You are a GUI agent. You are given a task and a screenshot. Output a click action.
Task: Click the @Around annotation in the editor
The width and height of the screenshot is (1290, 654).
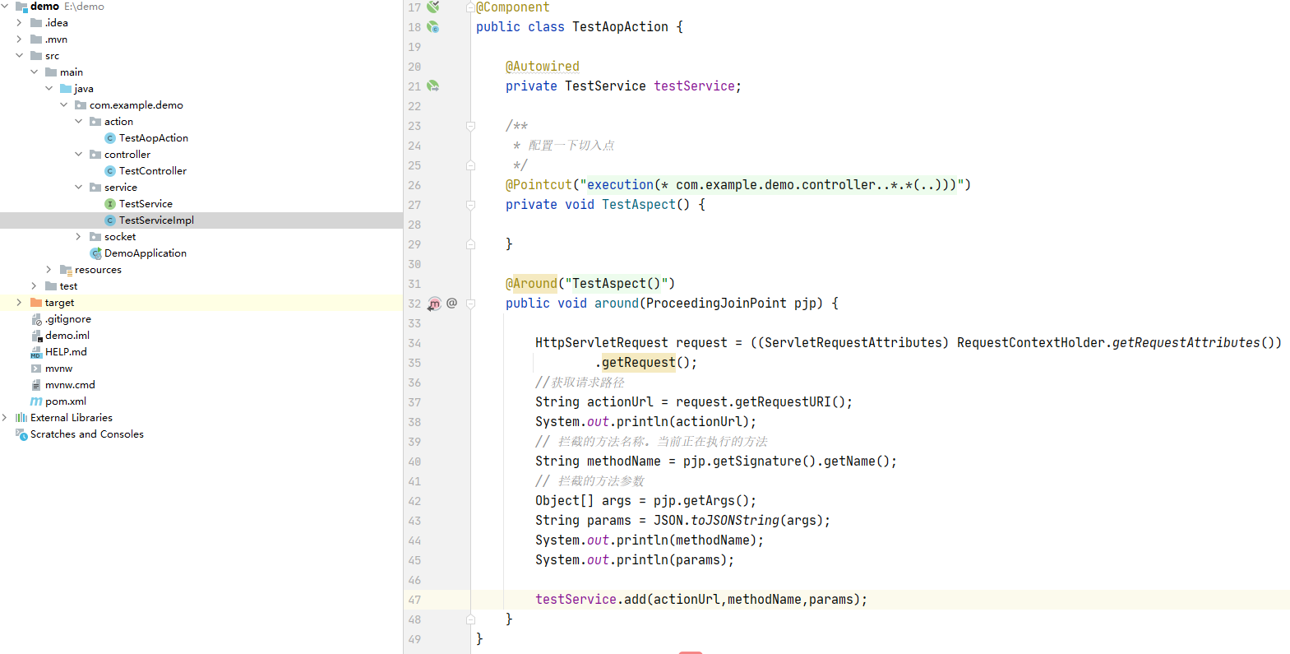pyautogui.click(x=531, y=284)
